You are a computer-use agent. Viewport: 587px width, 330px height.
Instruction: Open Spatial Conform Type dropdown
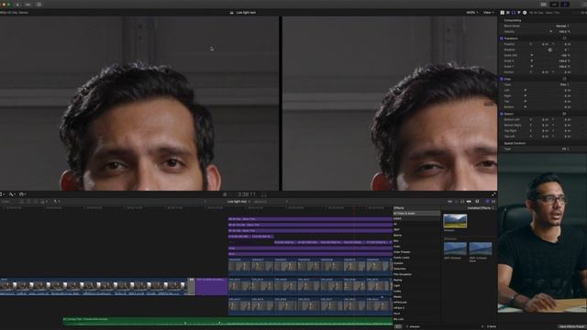(565, 148)
